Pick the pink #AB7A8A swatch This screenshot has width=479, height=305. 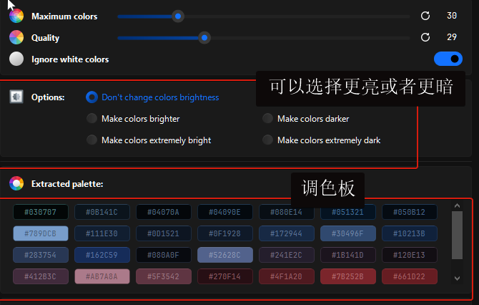(102, 276)
